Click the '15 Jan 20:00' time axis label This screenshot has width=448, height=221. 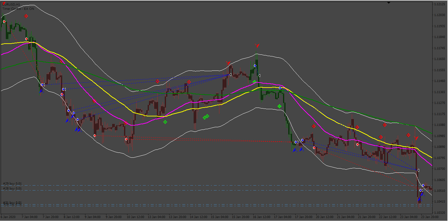tap(240, 217)
